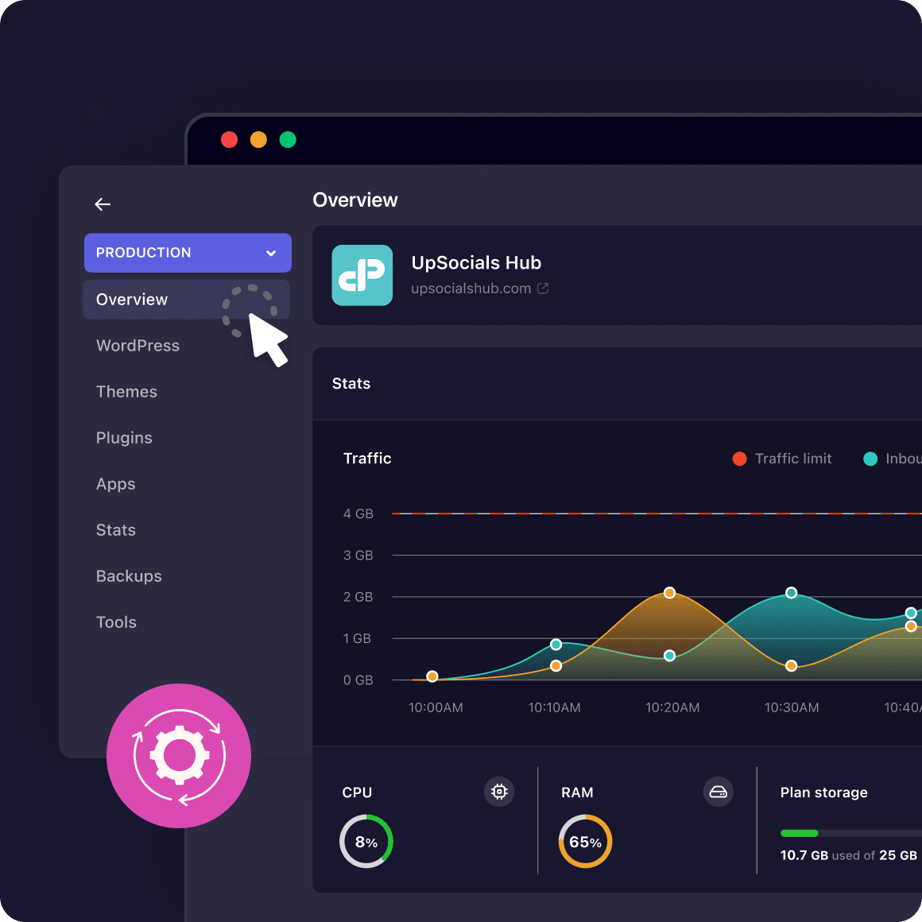Click the teal Inbound legend dot
Viewport: 922px width, 922px height.
870,459
